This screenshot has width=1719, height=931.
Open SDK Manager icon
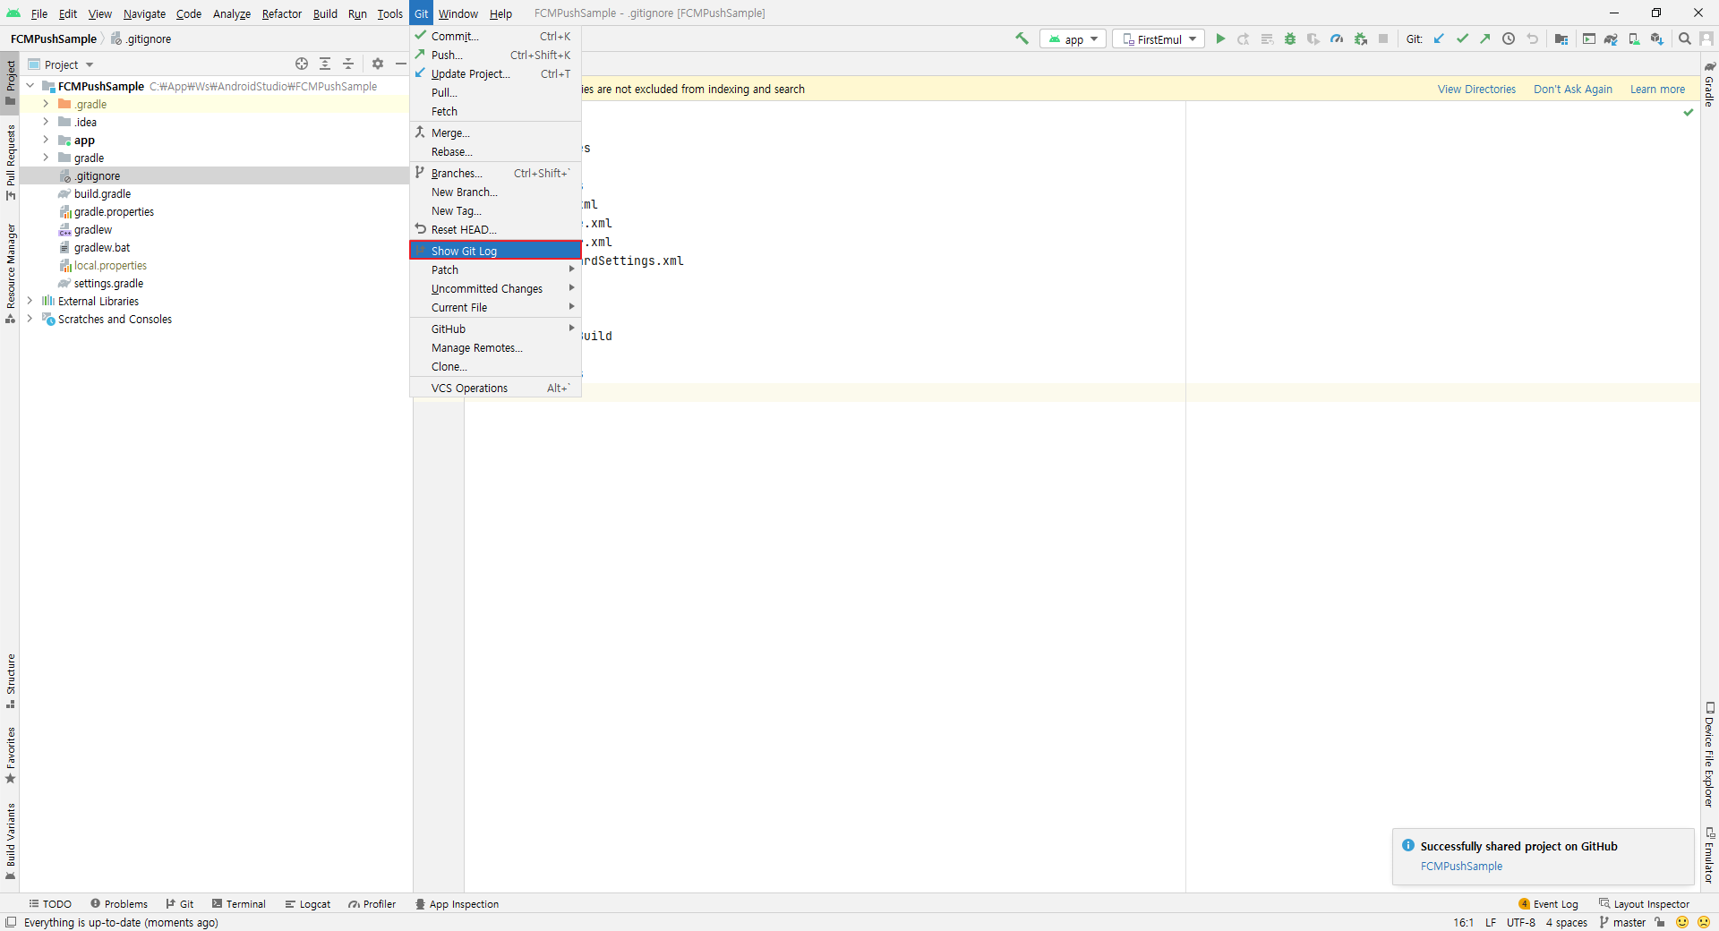click(x=1657, y=38)
